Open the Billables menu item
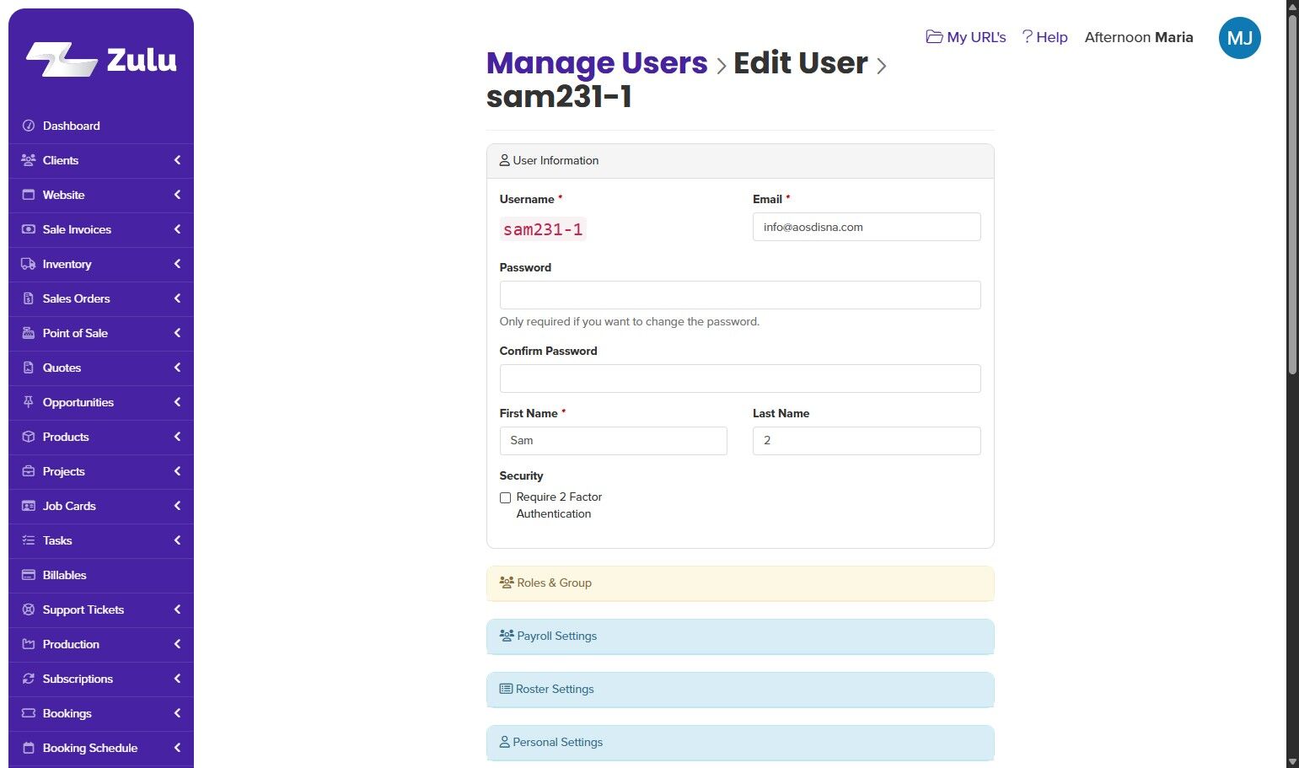The height and width of the screenshot is (768, 1299). (64, 575)
